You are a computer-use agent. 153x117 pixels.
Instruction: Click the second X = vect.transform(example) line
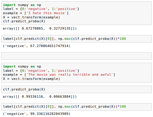tap(32, 79)
